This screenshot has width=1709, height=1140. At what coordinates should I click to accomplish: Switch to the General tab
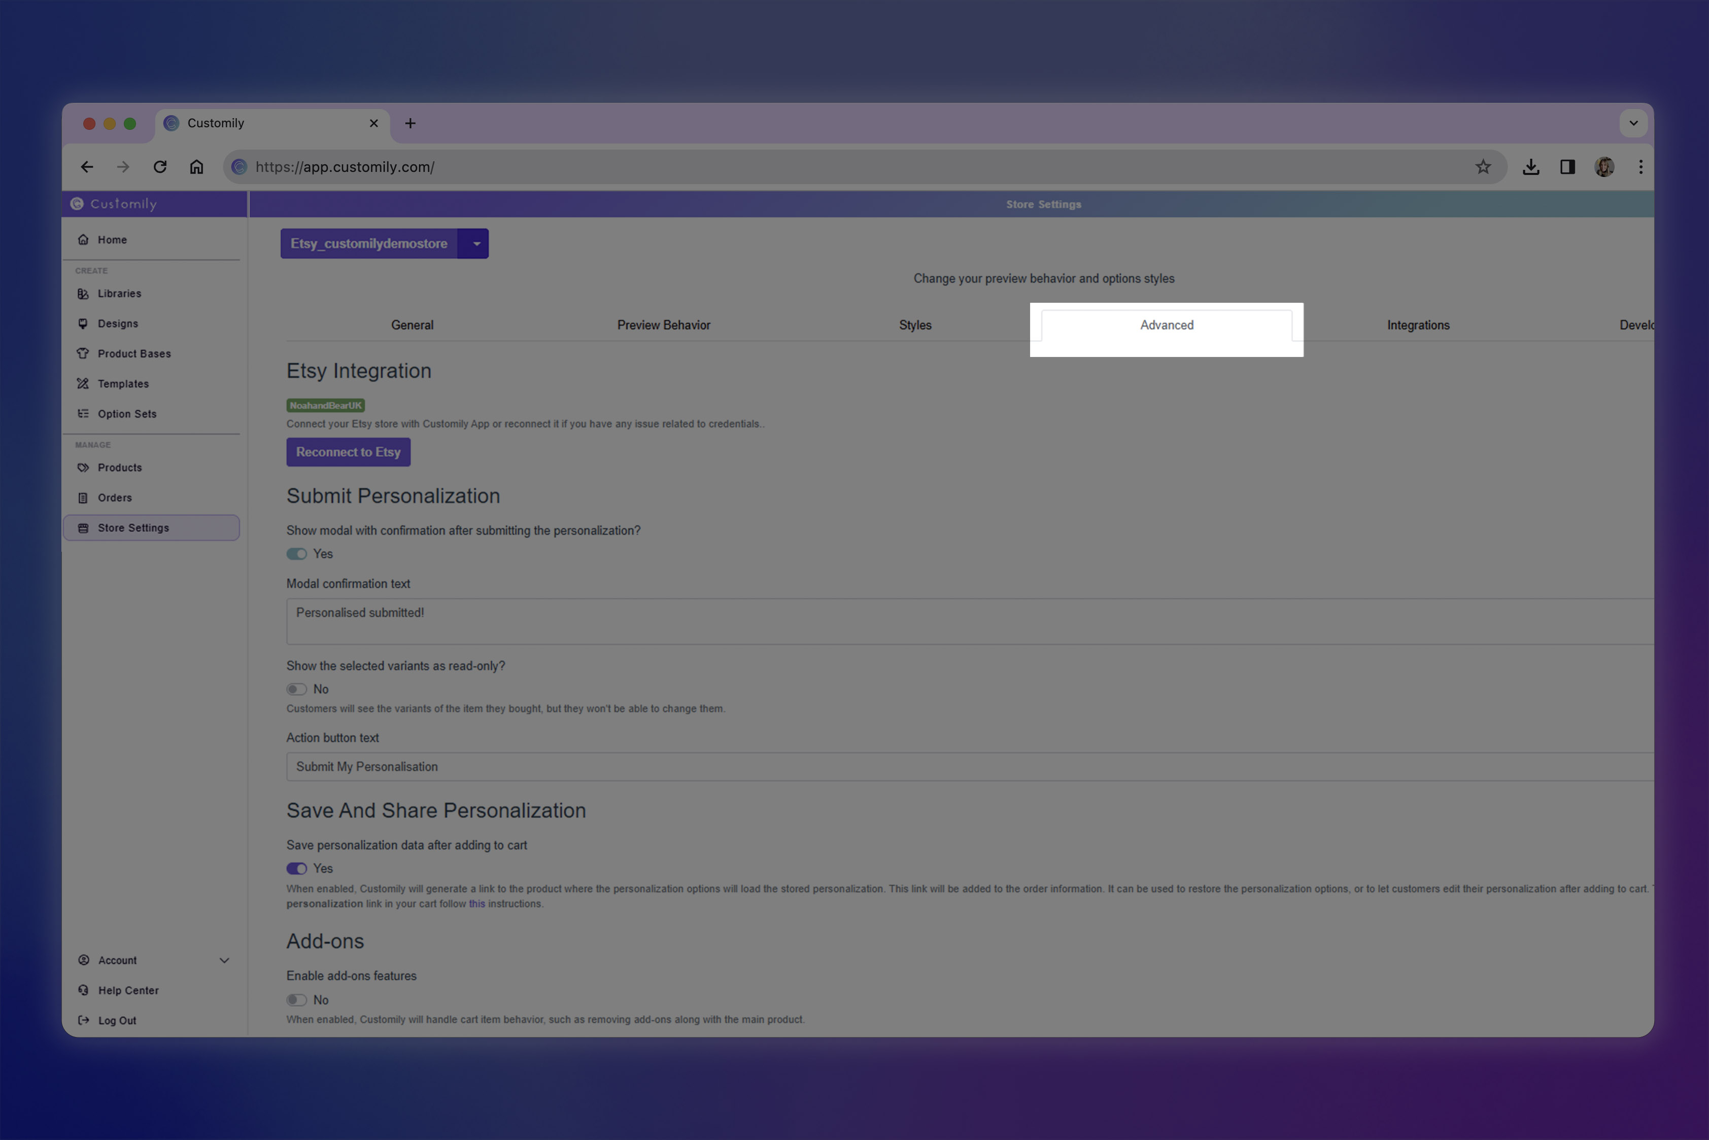click(x=412, y=325)
